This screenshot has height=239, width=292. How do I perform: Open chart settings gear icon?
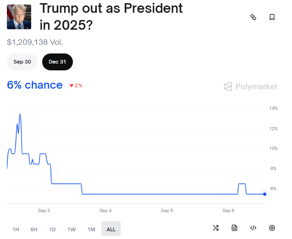click(x=272, y=228)
